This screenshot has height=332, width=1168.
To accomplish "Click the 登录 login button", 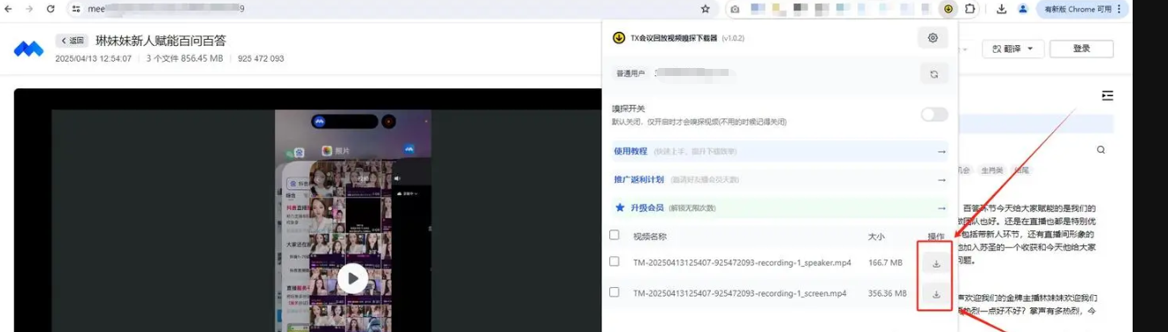I will [x=1080, y=49].
